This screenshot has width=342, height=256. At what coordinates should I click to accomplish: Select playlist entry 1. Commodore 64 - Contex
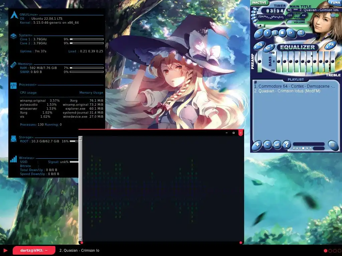295,86
